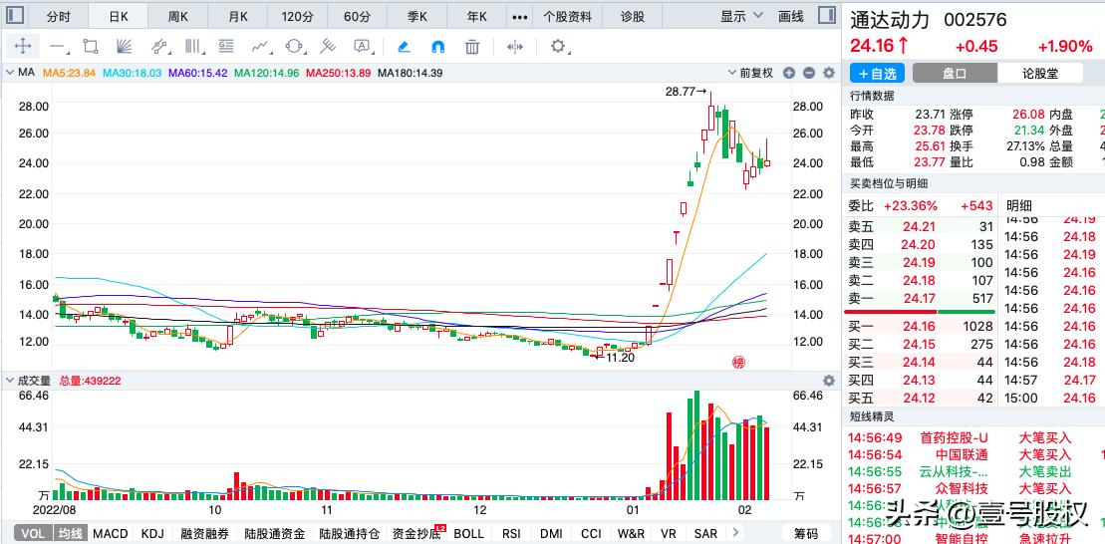Image resolution: width=1105 pixels, height=544 pixels.
Task: Select CCI indicator
Action: pos(591,533)
